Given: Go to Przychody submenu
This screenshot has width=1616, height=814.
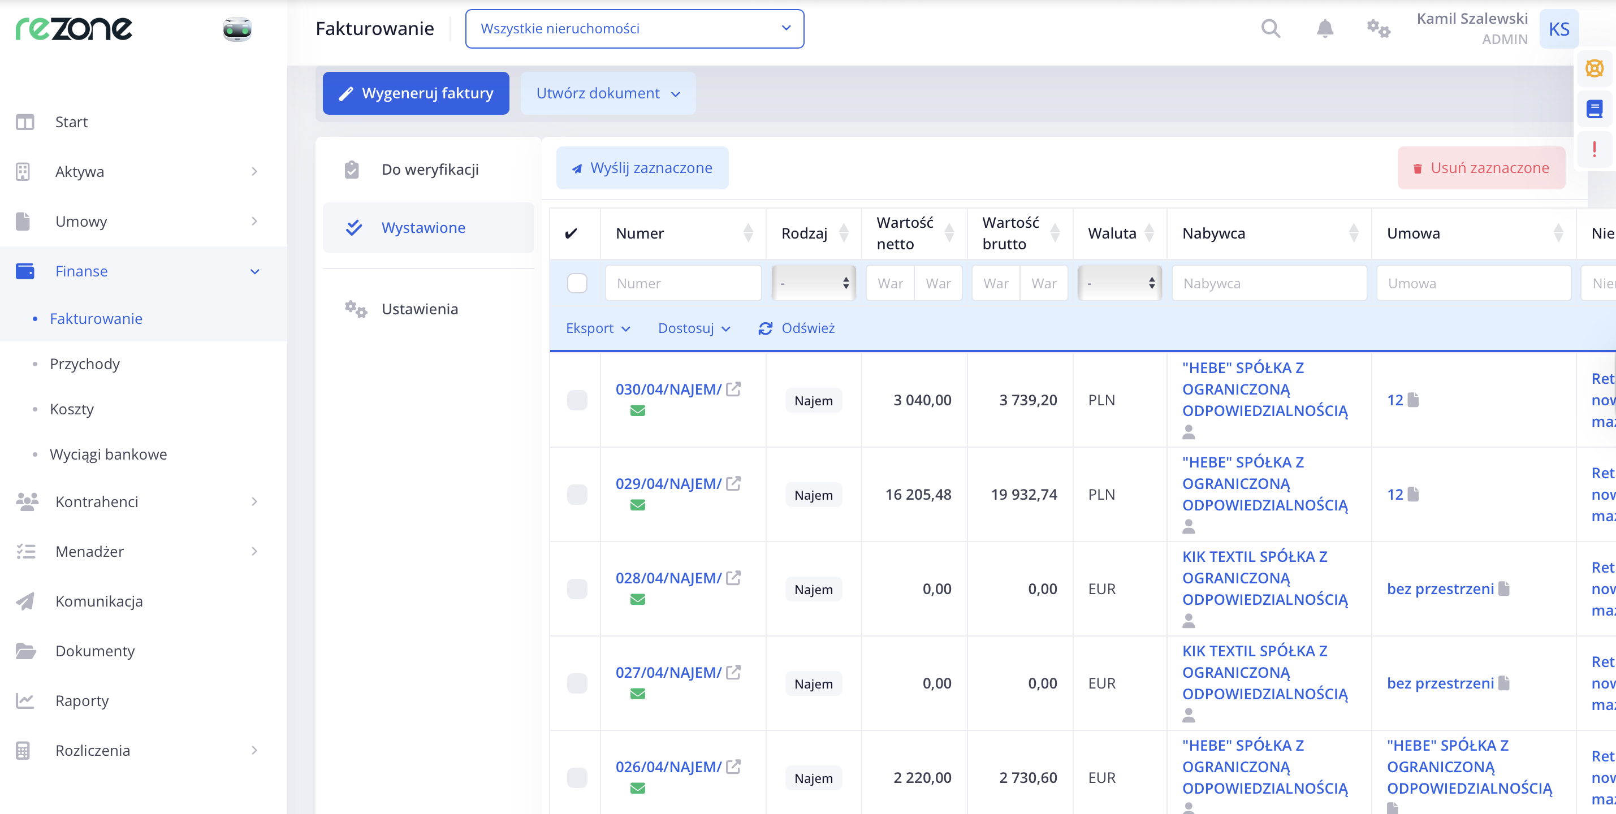Looking at the screenshot, I should [85, 363].
